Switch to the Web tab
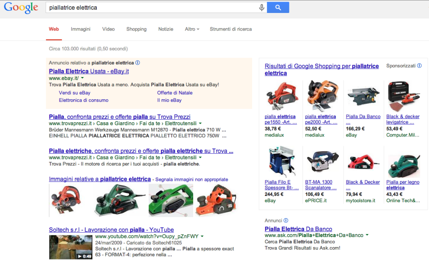Screen dimensions: 429x260 pyautogui.click(x=54, y=29)
